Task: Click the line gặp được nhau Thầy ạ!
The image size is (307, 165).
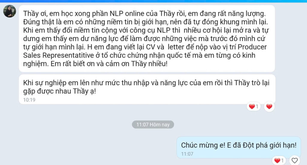Action: (60, 91)
